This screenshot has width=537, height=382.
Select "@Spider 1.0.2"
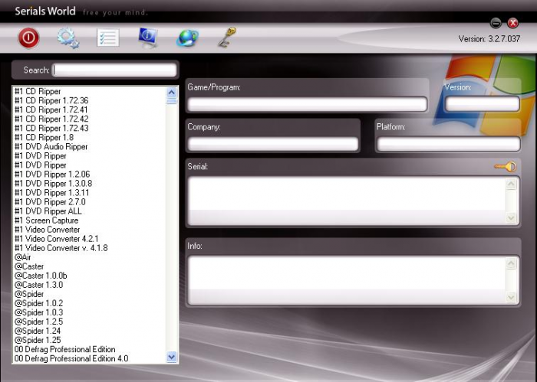tap(38, 303)
